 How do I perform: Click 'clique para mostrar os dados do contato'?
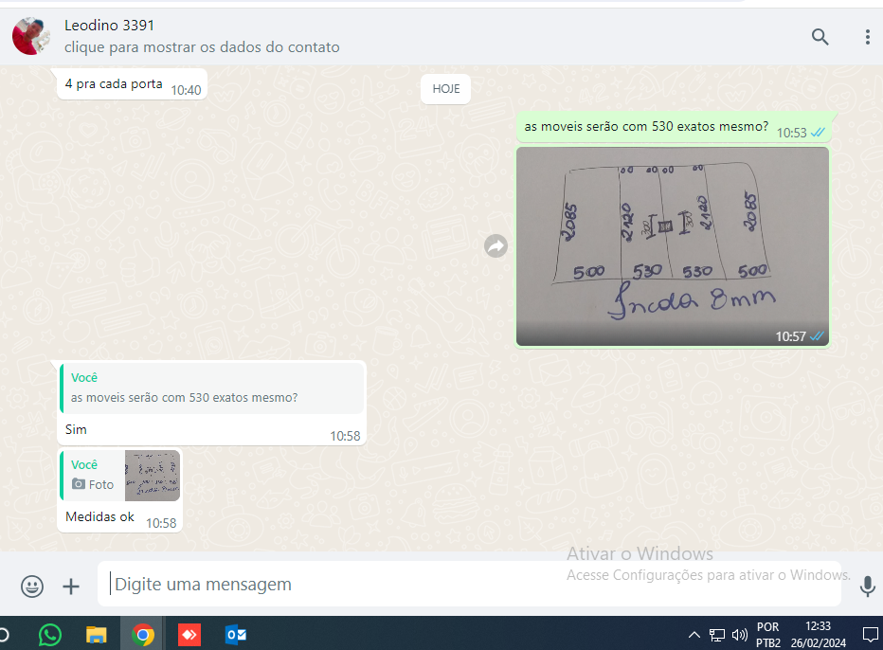pos(202,47)
